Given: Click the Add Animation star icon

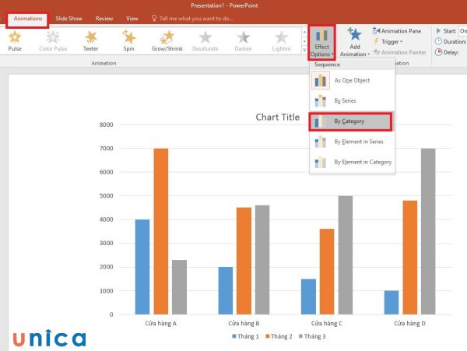Looking at the screenshot, I should point(355,36).
